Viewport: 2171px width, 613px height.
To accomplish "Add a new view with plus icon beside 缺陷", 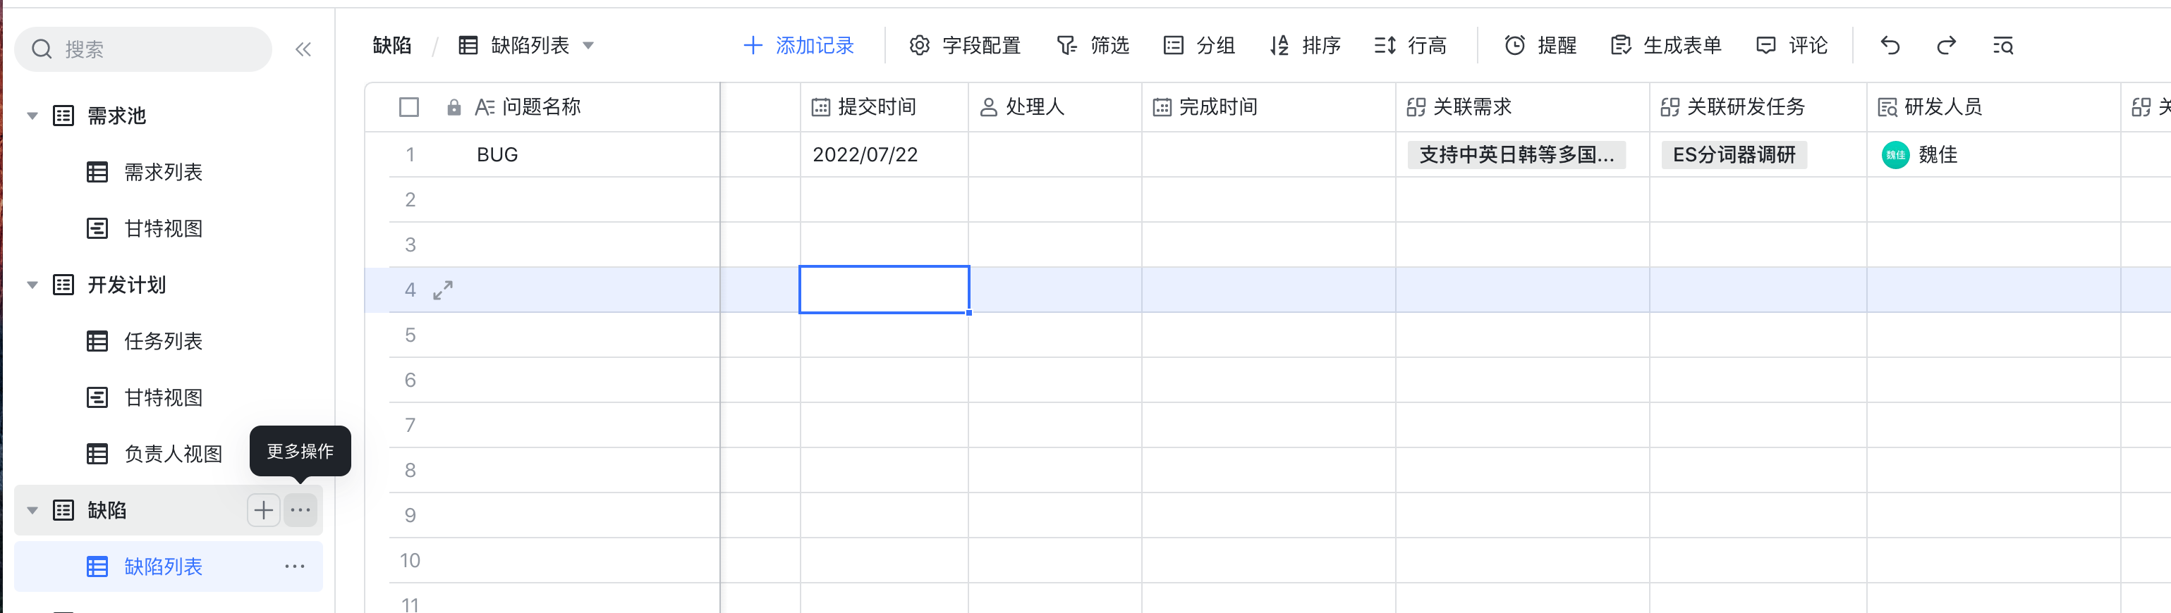I will [x=264, y=510].
